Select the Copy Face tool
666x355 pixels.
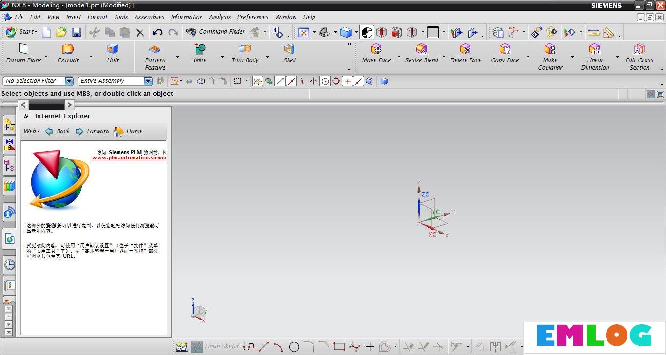(505, 54)
